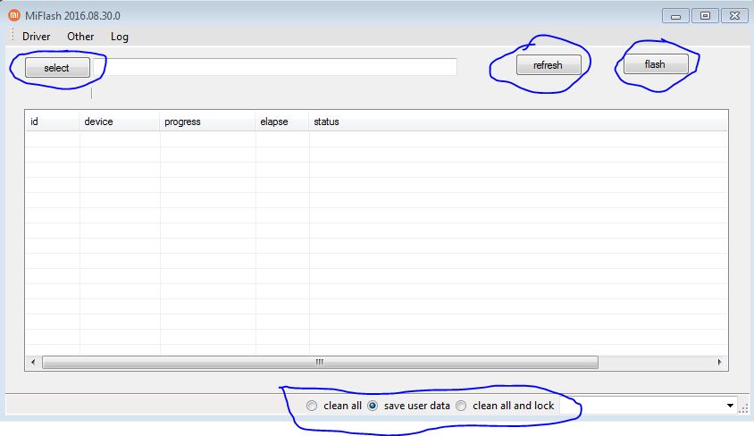Image resolution: width=754 pixels, height=436 pixels.
Task: Click the horizontal scrollbar left arrow
Action: point(33,362)
